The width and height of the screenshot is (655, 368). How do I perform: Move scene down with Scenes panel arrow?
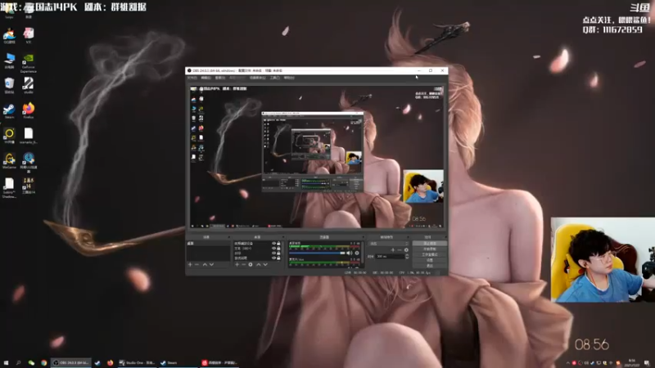pyautogui.click(x=211, y=264)
